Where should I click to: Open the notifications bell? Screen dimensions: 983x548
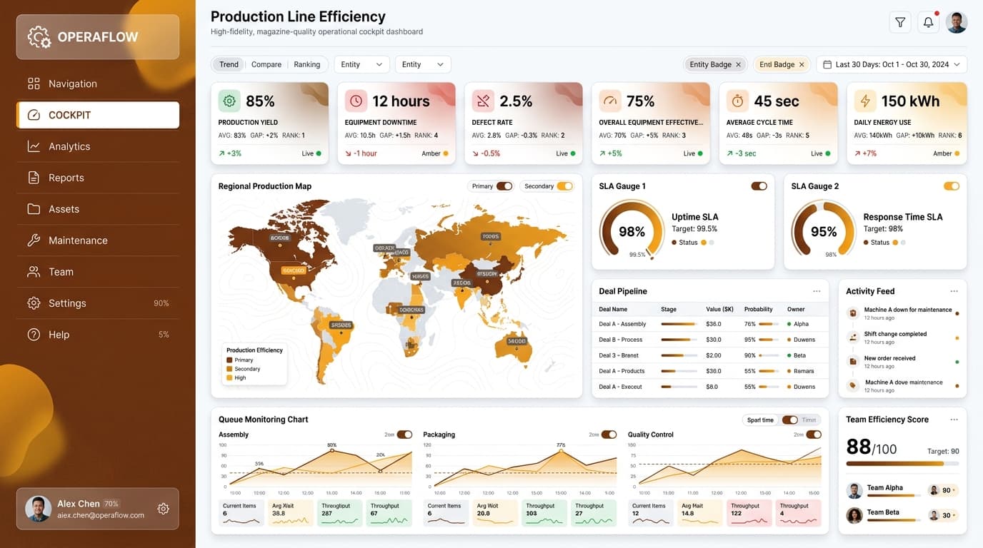pyautogui.click(x=928, y=22)
